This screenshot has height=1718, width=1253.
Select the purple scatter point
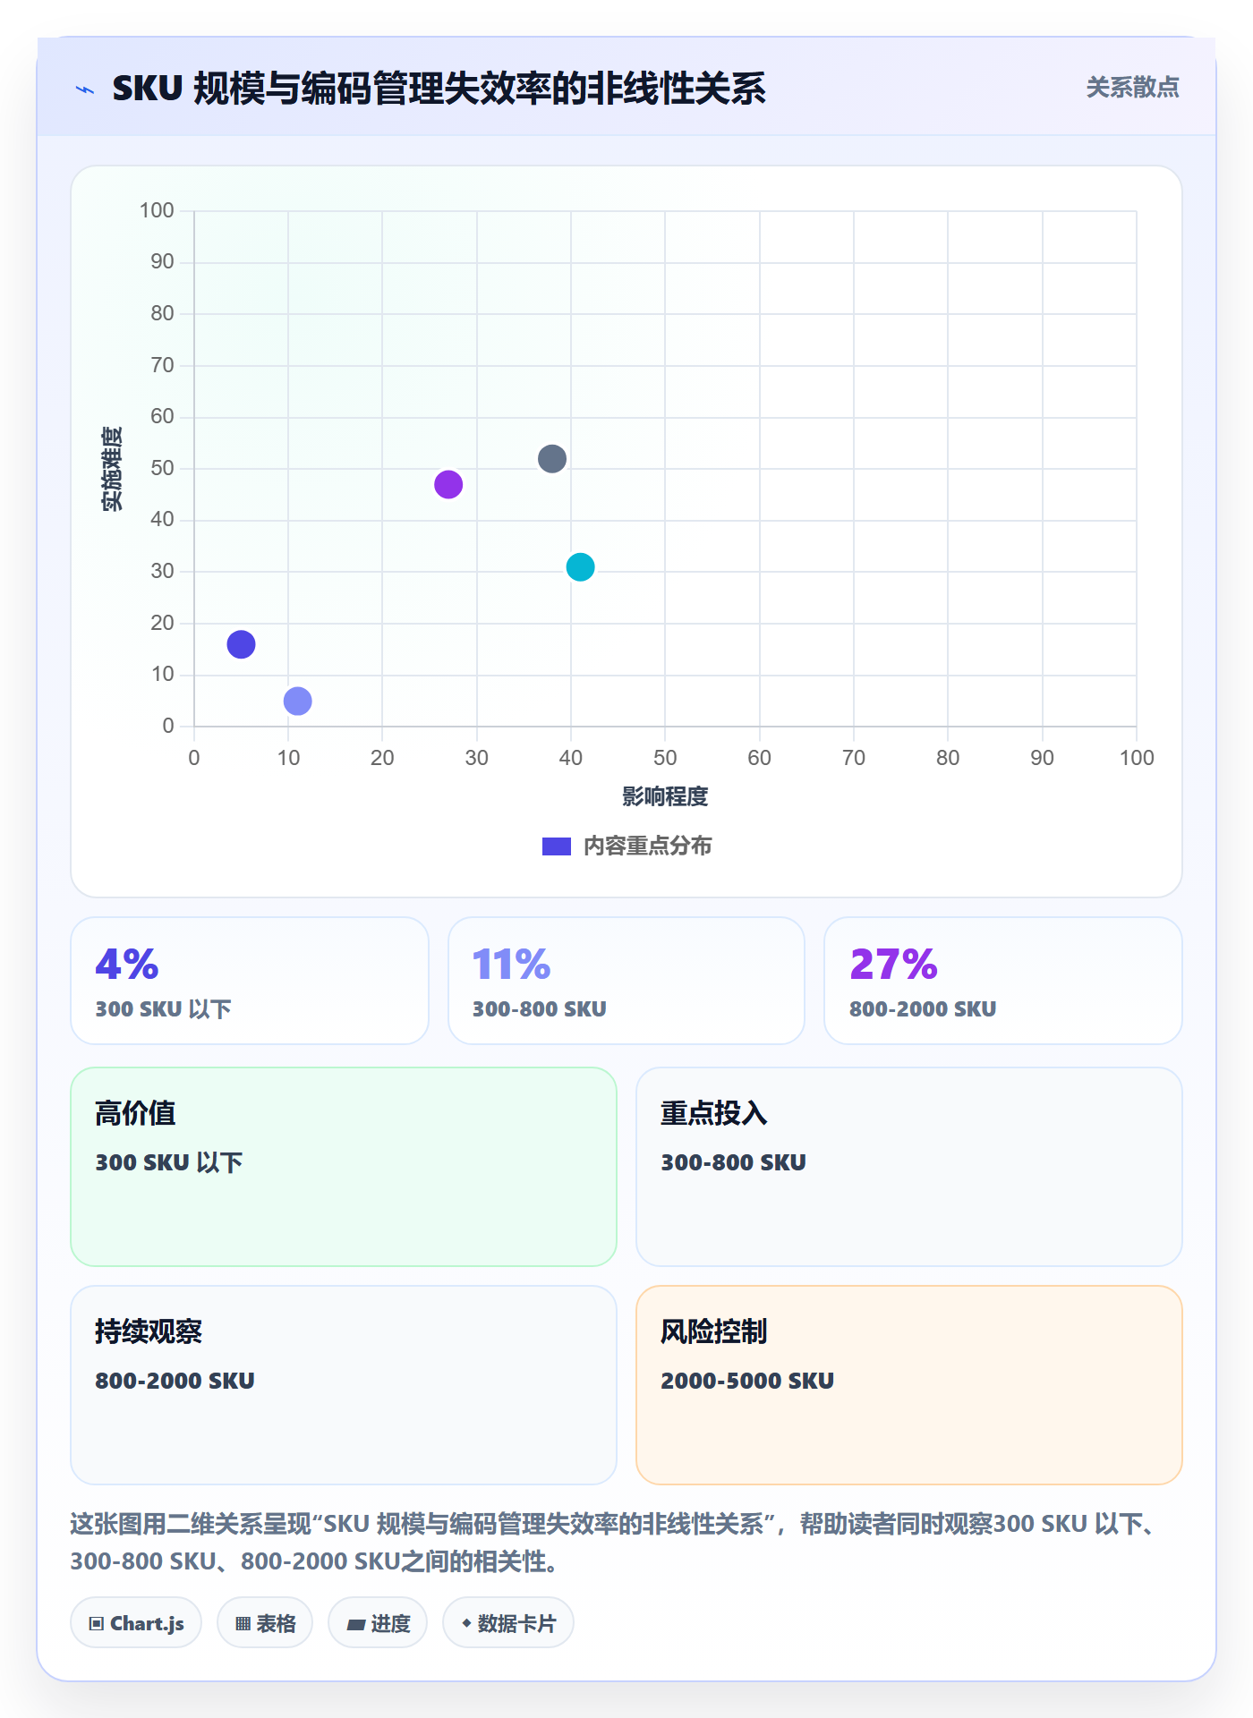point(448,484)
